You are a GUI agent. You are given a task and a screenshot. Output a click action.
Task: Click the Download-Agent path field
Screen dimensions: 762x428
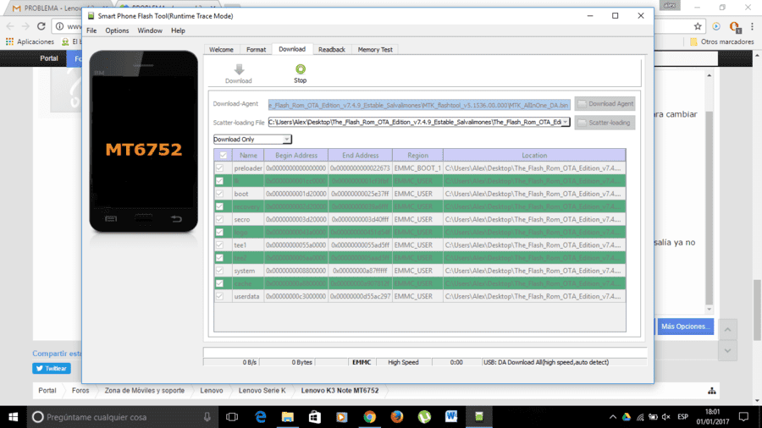tap(419, 105)
